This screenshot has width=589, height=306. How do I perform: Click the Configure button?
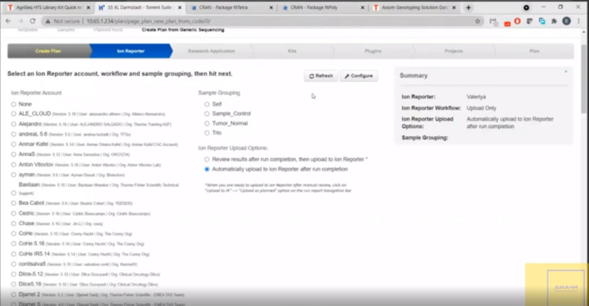[358, 76]
